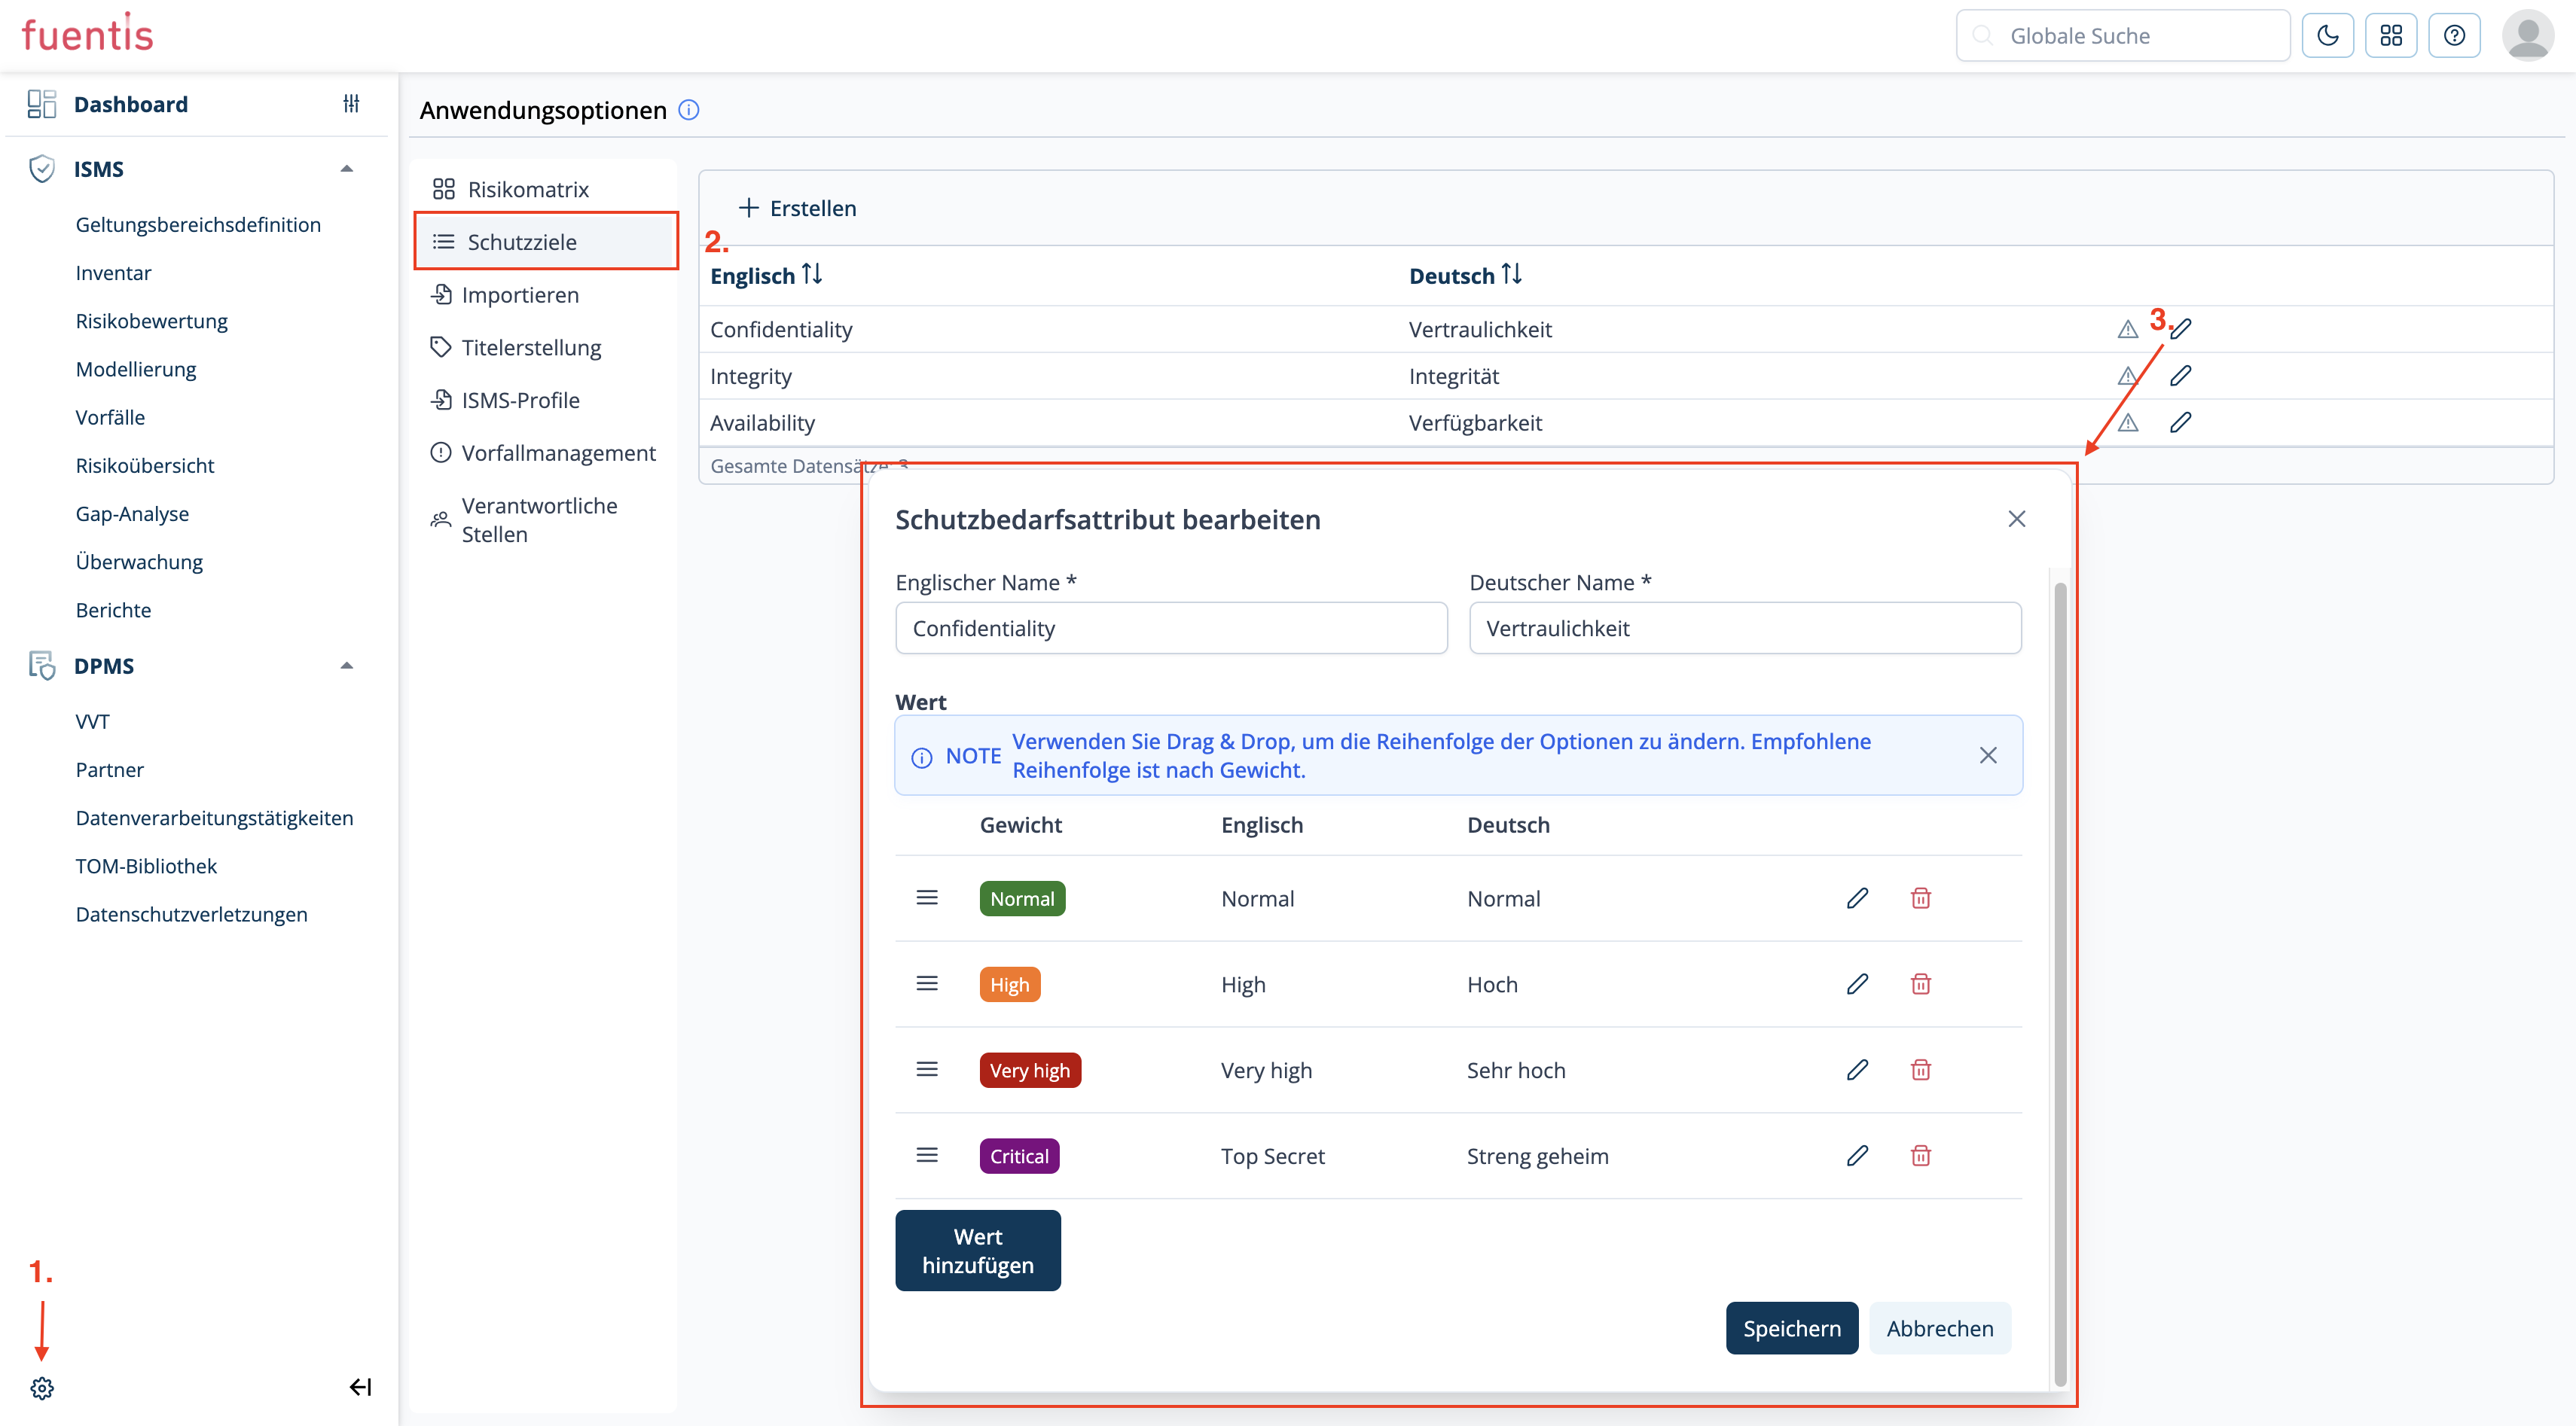The height and width of the screenshot is (1426, 2576).
Task: Collapse the DPMS sidebar section
Action: 347,666
